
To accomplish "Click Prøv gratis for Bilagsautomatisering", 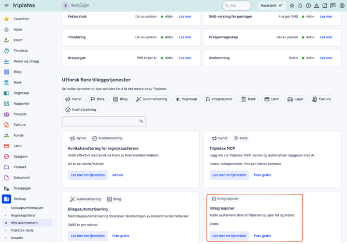I will click(121, 236).
